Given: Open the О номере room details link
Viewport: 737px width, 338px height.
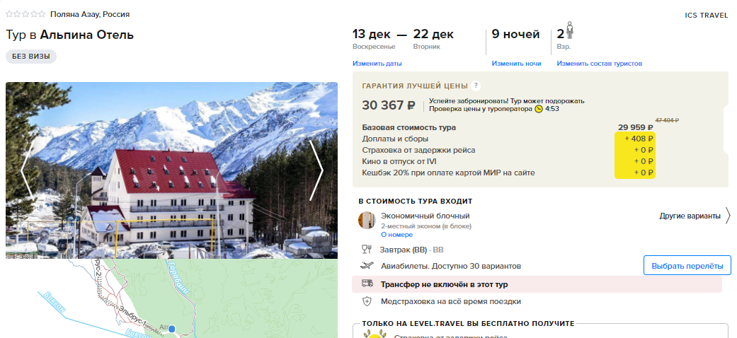Looking at the screenshot, I should point(396,235).
